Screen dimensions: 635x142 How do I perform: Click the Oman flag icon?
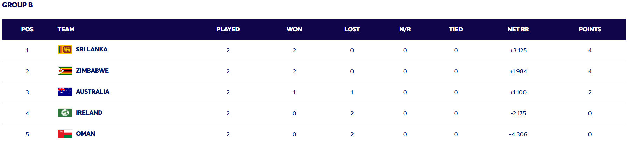[x=65, y=134]
